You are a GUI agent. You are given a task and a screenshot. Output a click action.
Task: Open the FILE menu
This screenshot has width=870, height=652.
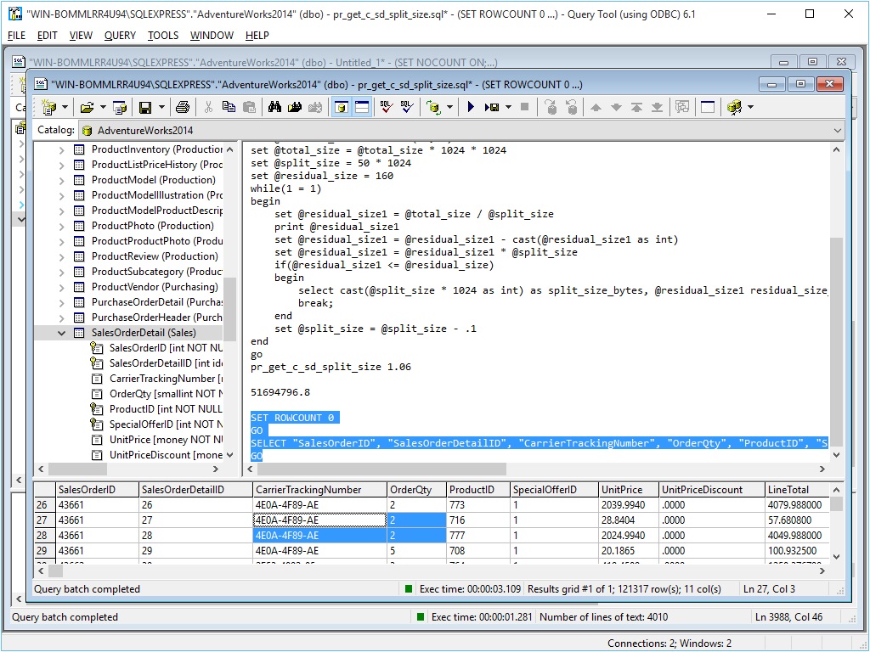(x=17, y=36)
